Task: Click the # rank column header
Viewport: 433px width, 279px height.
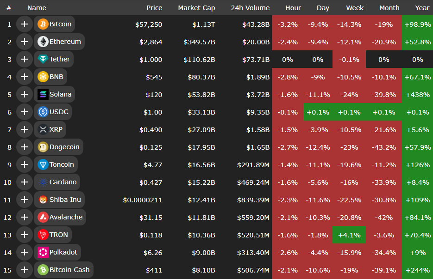Action: pyautogui.click(x=9, y=8)
